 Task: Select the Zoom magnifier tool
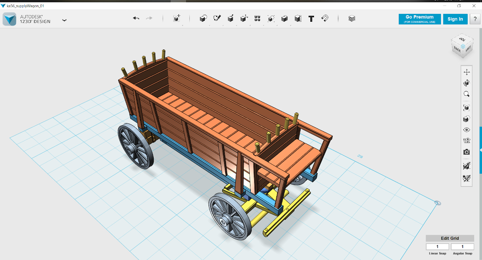pos(467,94)
